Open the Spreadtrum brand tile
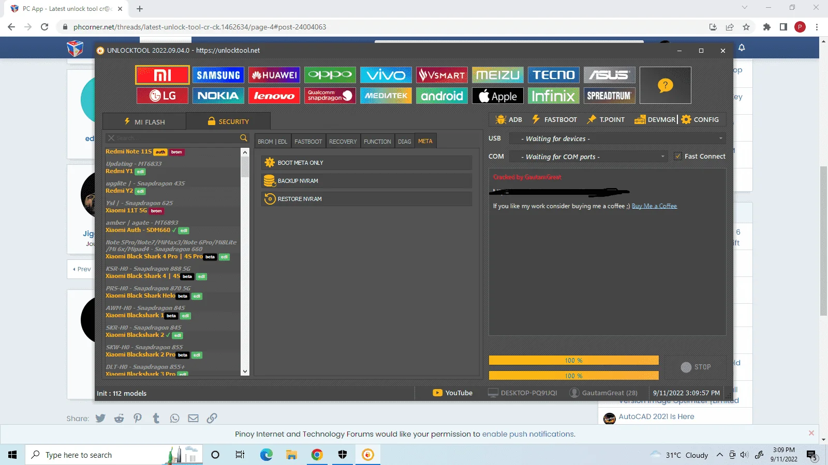Viewport: 828px width, 465px height. (610, 96)
